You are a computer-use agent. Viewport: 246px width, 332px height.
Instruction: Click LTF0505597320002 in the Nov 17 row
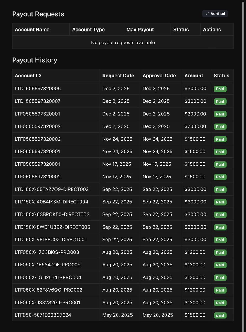point(38,177)
